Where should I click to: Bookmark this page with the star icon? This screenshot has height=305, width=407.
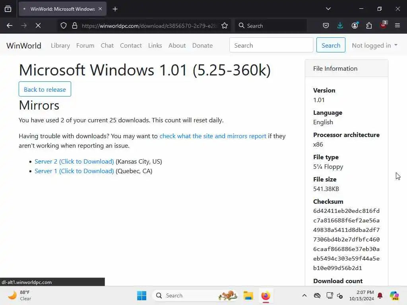[225, 26]
